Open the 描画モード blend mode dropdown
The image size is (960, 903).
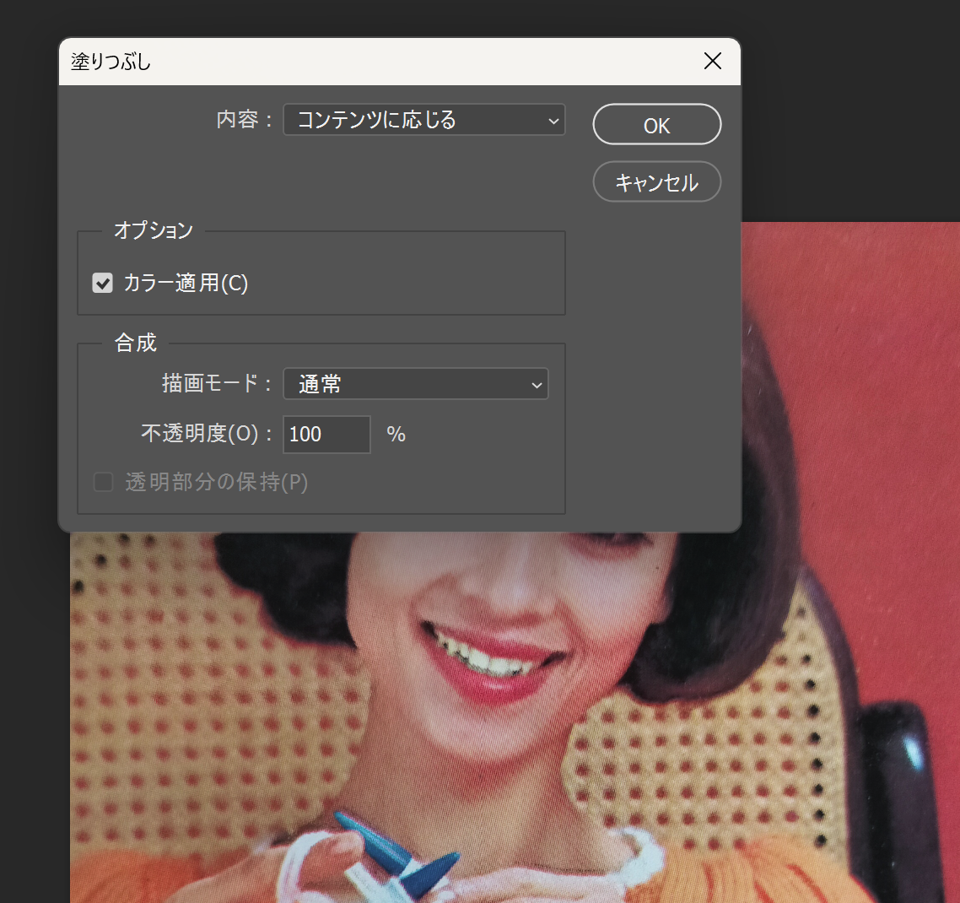tap(413, 384)
